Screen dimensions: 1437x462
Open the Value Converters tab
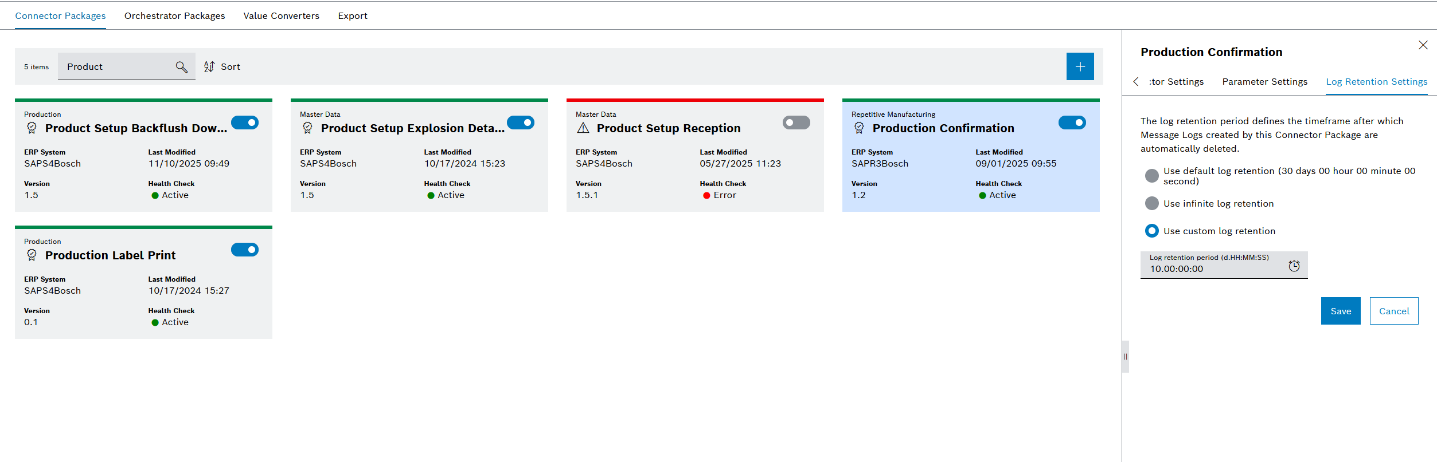pos(281,16)
